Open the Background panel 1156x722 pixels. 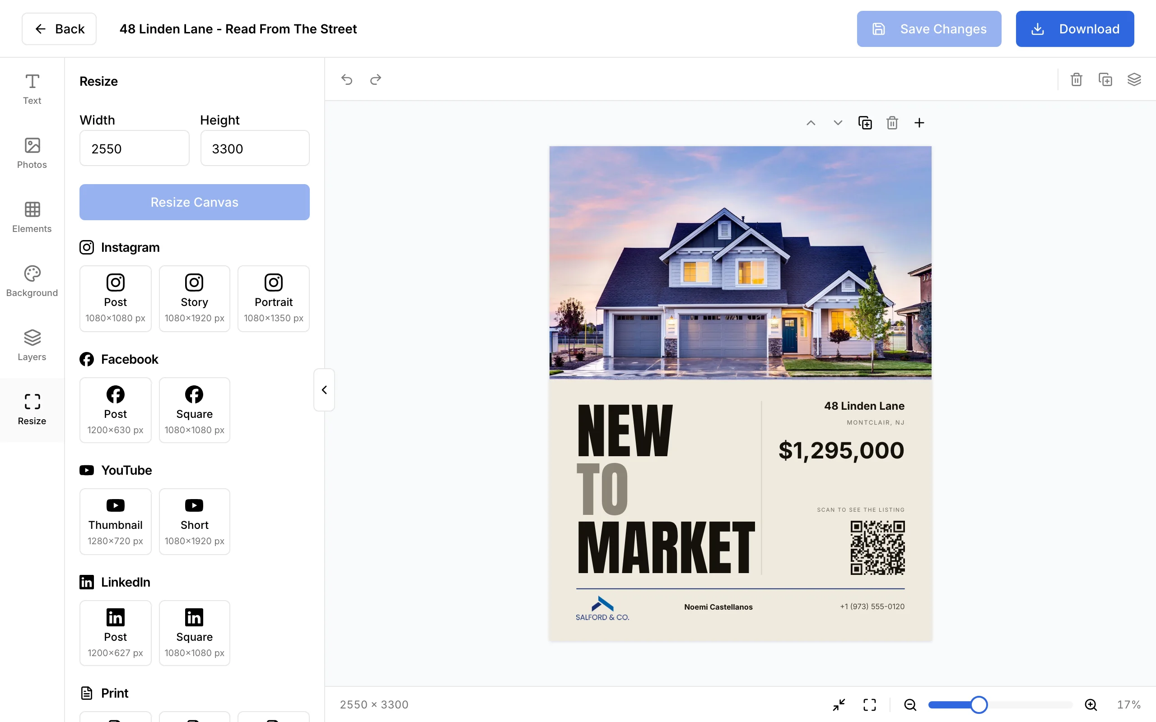[x=32, y=281]
